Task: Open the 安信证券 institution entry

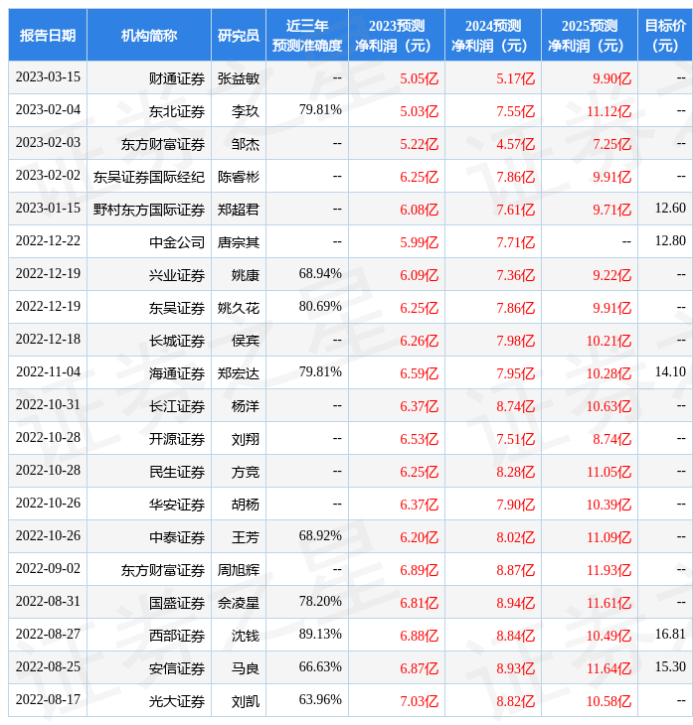Action: coord(177,668)
